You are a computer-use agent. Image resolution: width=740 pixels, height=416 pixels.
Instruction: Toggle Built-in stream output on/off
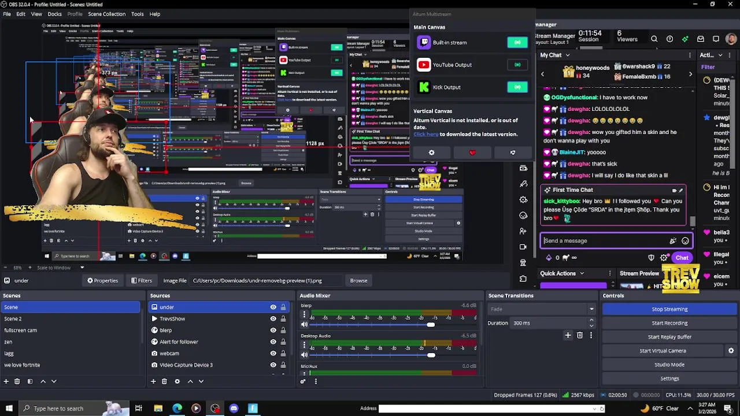click(517, 42)
